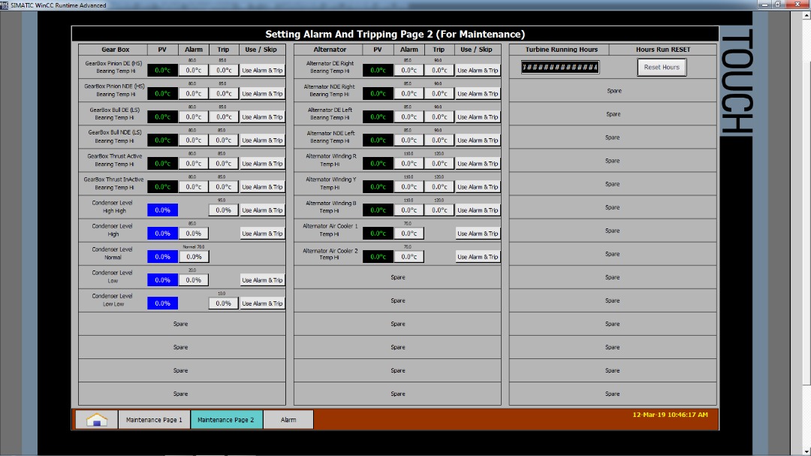Edit GearBox Bull DE trip setpoint field

tap(224, 117)
